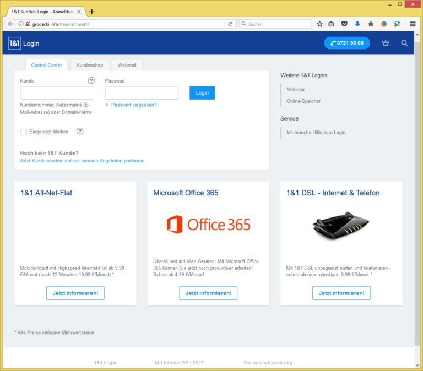The width and height of the screenshot is (423, 371).
Task: Click the crown icon in header
Action: (385, 43)
